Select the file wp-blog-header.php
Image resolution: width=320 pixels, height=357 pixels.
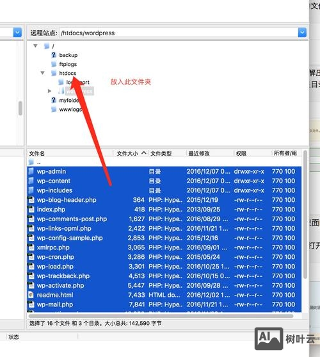point(67,200)
